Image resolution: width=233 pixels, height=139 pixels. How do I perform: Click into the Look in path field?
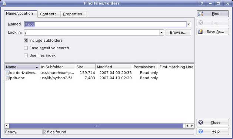pyautogui.click(x=92, y=33)
